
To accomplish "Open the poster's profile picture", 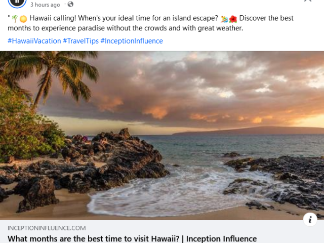I will coord(17,3).
